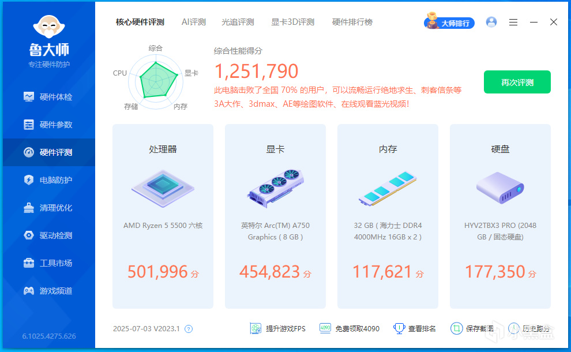Image resolution: width=571 pixels, height=352 pixels.
Task: Click the 工具市场 toolbox icon
Action: tap(29, 263)
